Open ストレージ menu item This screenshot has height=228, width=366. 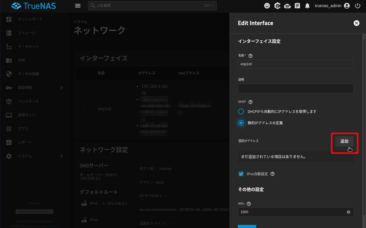click(x=34, y=33)
